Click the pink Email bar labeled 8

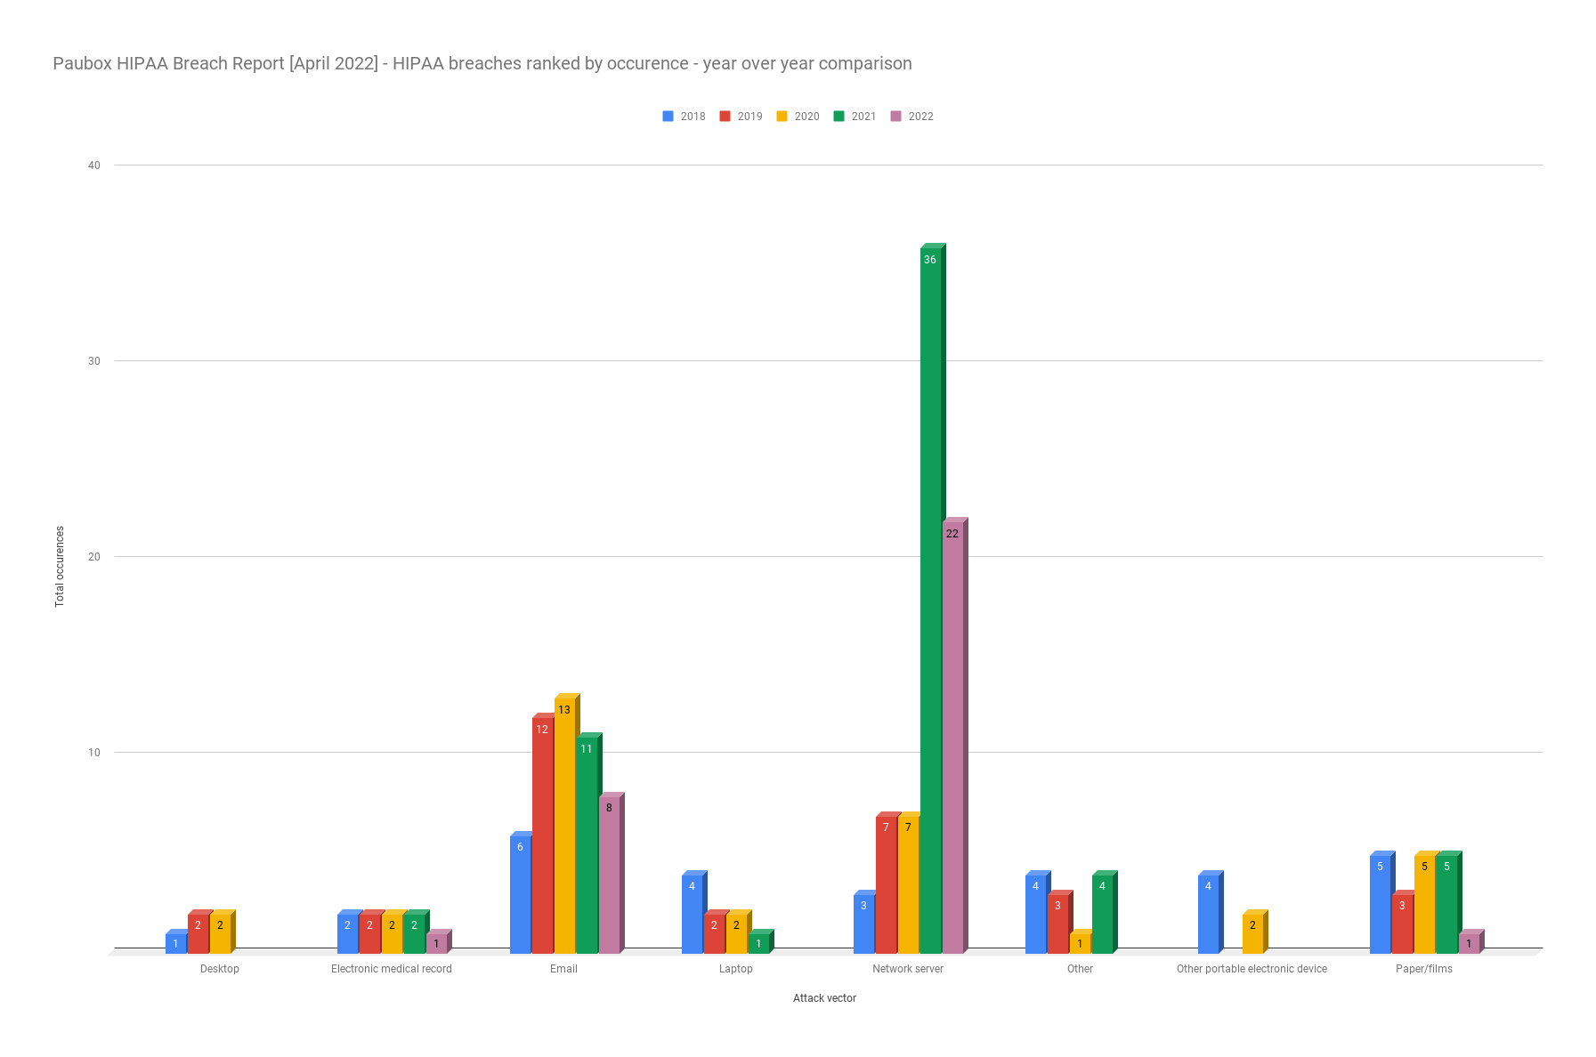click(609, 875)
